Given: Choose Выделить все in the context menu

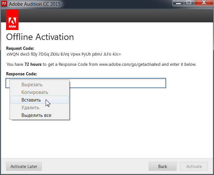Looking at the screenshot, I should pos(40,115).
